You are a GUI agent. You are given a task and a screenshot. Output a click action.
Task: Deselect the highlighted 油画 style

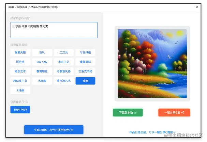pyautogui.click(x=85, y=81)
